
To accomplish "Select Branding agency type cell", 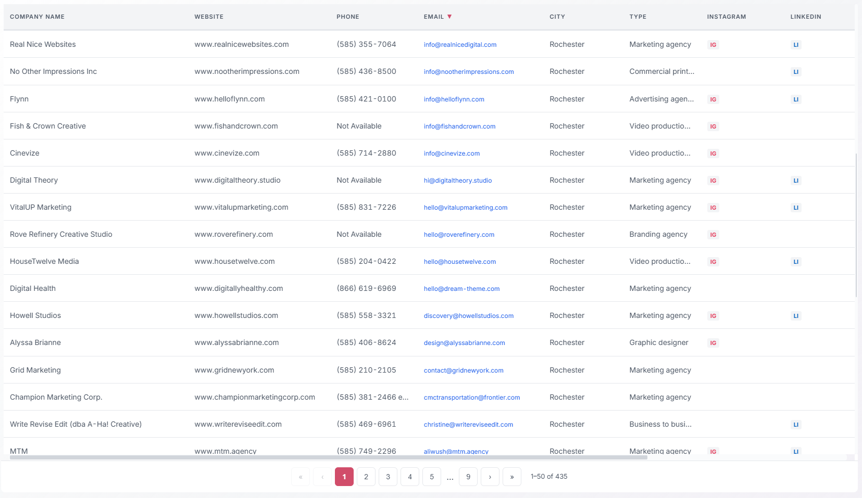I will click(x=658, y=234).
